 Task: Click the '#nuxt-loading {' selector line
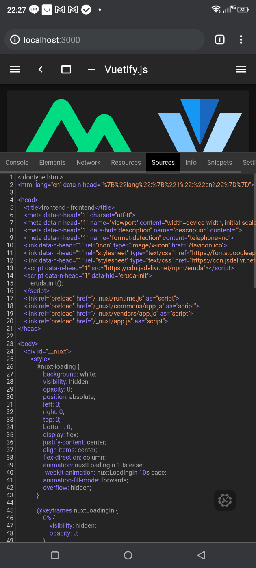tap(59, 366)
